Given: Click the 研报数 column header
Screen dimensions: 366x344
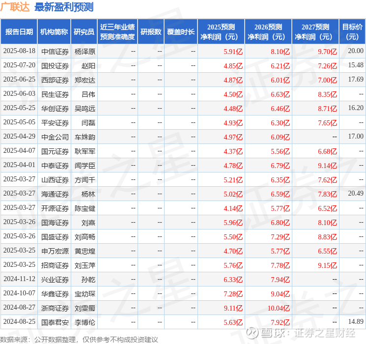Looking at the screenshot, I should coord(151,32).
